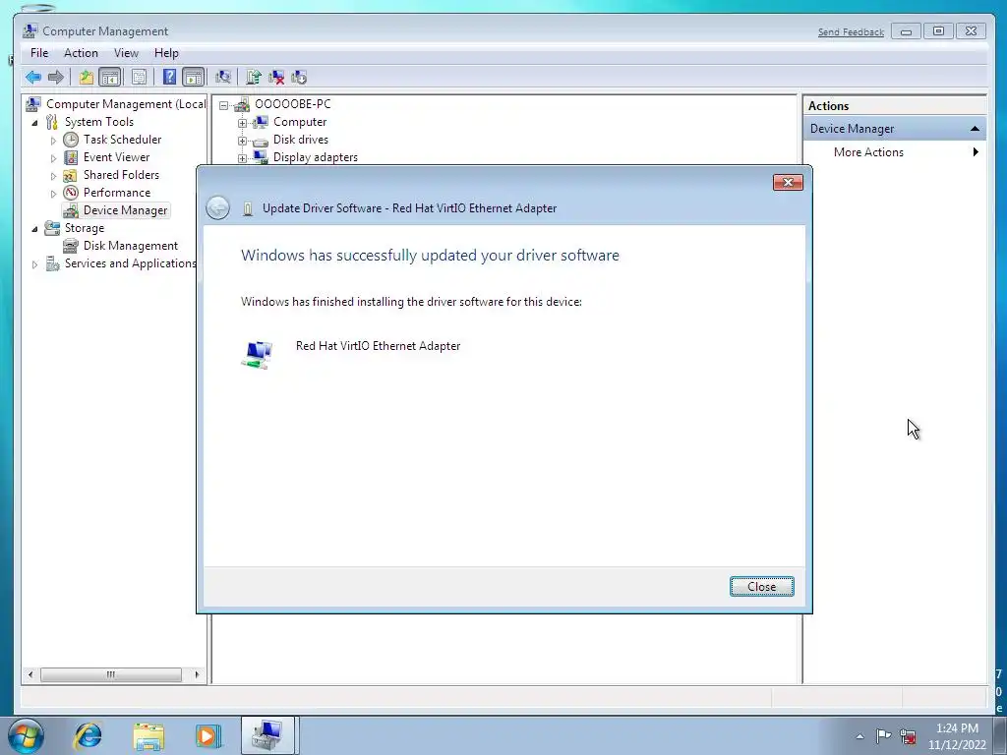Click the Forward arrow in the toolbar
The image size is (1007, 755).
pos(56,78)
